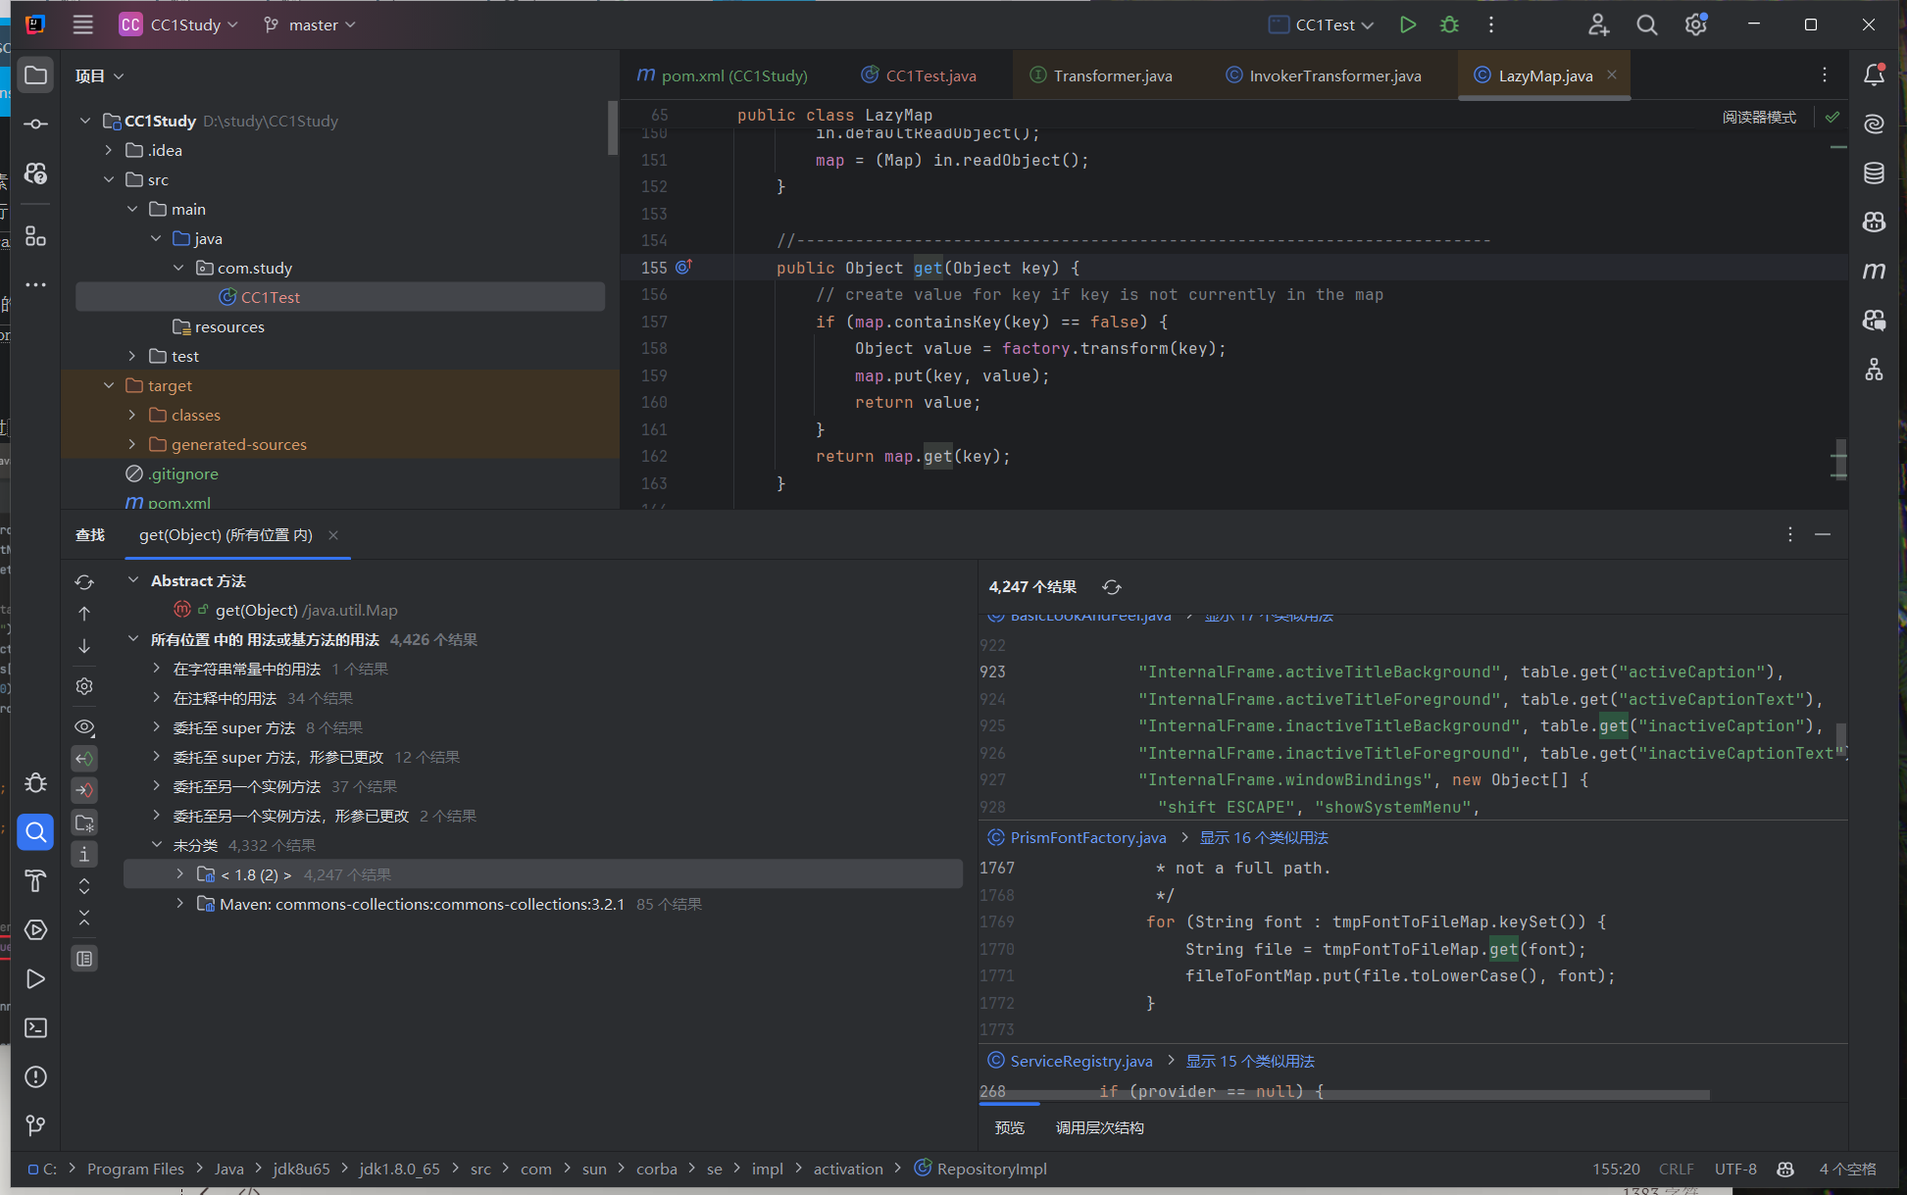Open the CC1Study project dropdown
The height and width of the screenshot is (1195, 1907).
(x=178, y=25)
